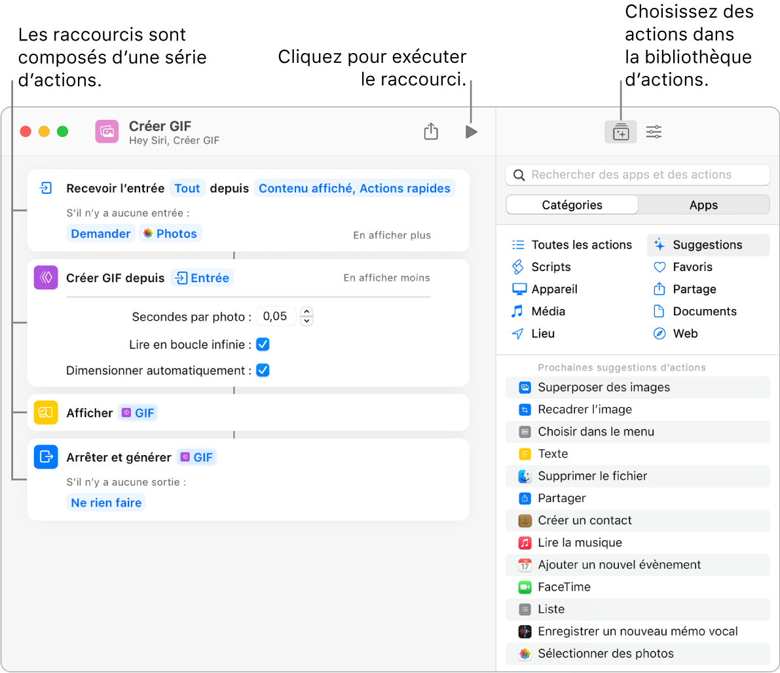The width and height of the screenshot is (780, 673).
Task: Click the Secondes par photo stepper arrows
Action: tap(307, 316)
